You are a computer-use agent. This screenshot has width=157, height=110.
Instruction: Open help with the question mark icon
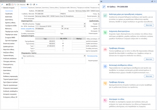(31, 5)
